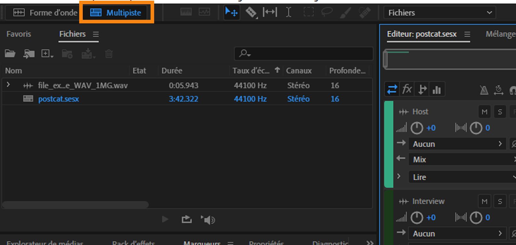This screenshot has width=516, height=245.
Task: Open the Editeur panel menu
Action: (x=467, y=34)
